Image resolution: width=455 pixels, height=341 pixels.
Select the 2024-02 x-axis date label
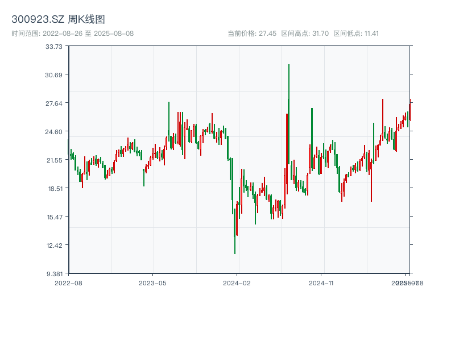click(237, 282)
